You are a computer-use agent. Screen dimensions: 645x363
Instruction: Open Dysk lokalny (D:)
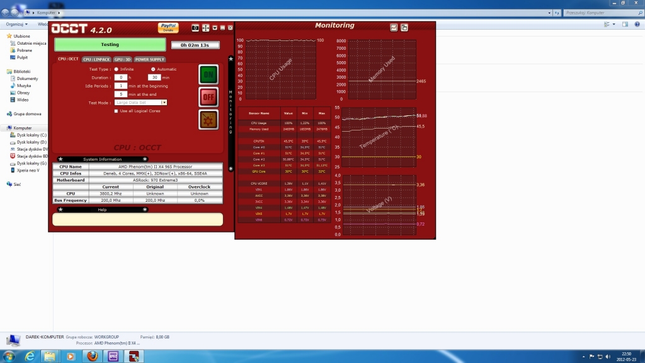coord(31,142)
